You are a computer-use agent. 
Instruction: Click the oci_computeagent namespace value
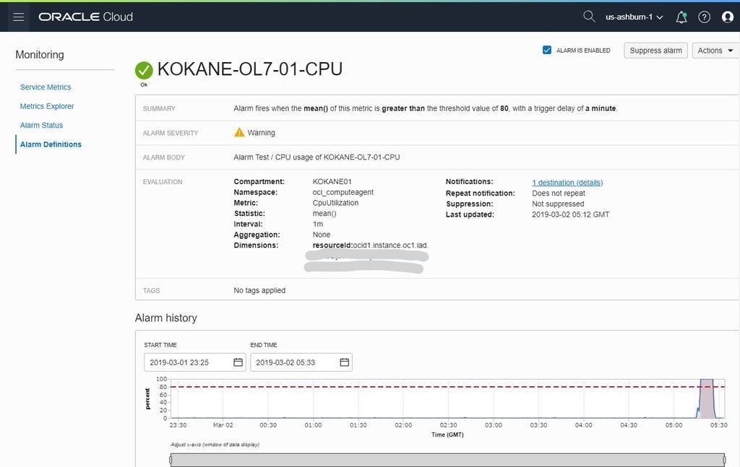click(343, 192)
